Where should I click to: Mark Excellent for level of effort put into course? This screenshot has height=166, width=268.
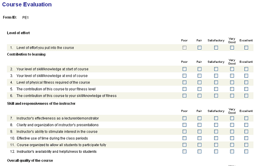point(246,48)
